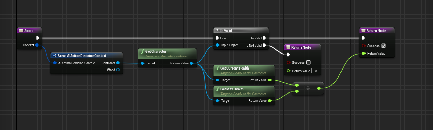Screen dimensions: 433x130
Task: Select the Get Current Health node header
Action: point(244,70)
